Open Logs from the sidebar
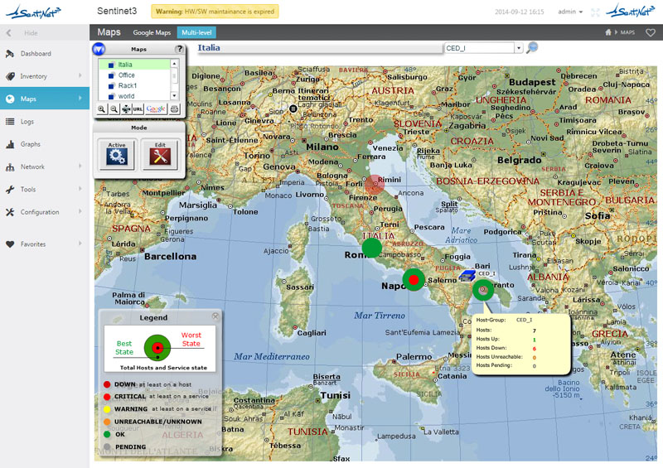This screenshot has width=663, height=468. tap(27, 122)
